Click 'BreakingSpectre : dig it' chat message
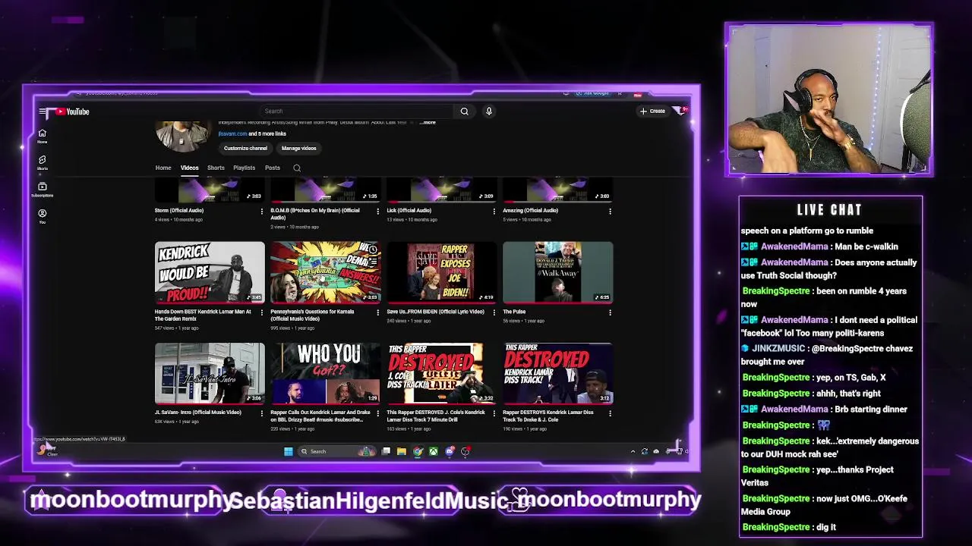972x546 pixels. point(789,527)
